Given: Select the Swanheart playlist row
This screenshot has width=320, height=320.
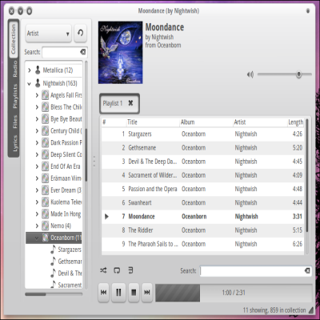Looking at the screenshot, I should [x=202, y=202].
